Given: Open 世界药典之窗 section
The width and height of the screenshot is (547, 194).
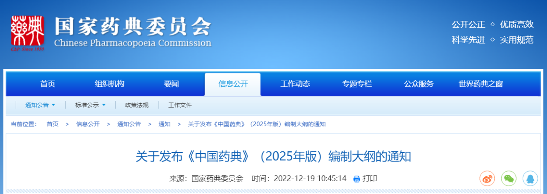Looking at the screenshot, I should click(x=480, y=84).
